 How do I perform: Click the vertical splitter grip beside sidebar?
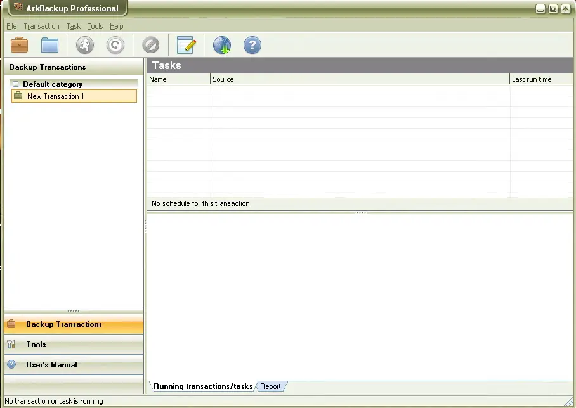tap(145, 226)
